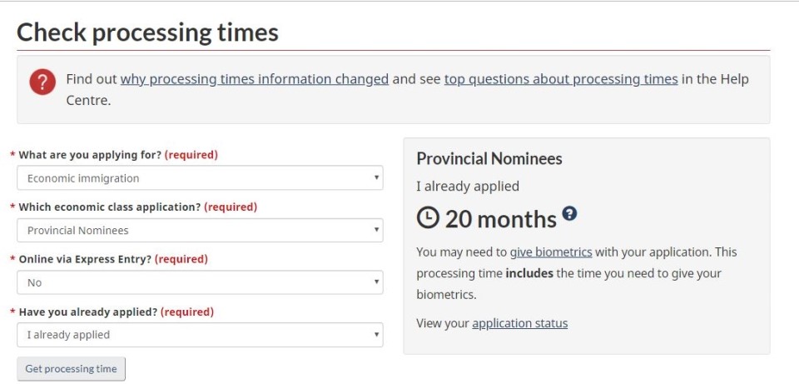Click the 'Provincial Nominees' result heading
Image resolution: width=799 pixels, height=384 pixels.
pyautogui.click(x=489, y=158)
